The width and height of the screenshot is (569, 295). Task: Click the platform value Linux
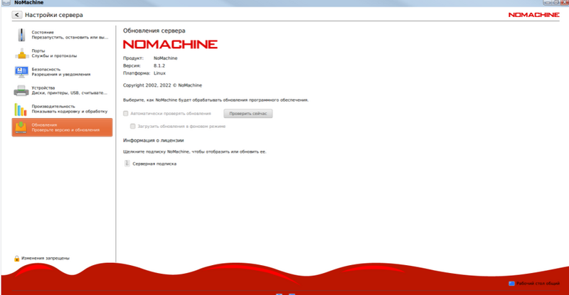(x=159, y=73)
